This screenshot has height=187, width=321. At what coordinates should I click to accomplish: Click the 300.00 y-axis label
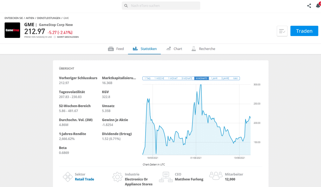coord(257,84)
